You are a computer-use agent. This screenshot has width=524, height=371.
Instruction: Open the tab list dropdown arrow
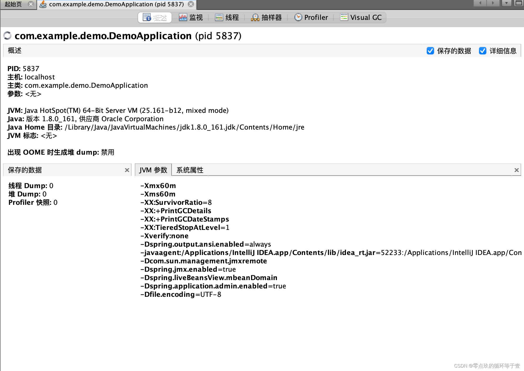[507, 3]
